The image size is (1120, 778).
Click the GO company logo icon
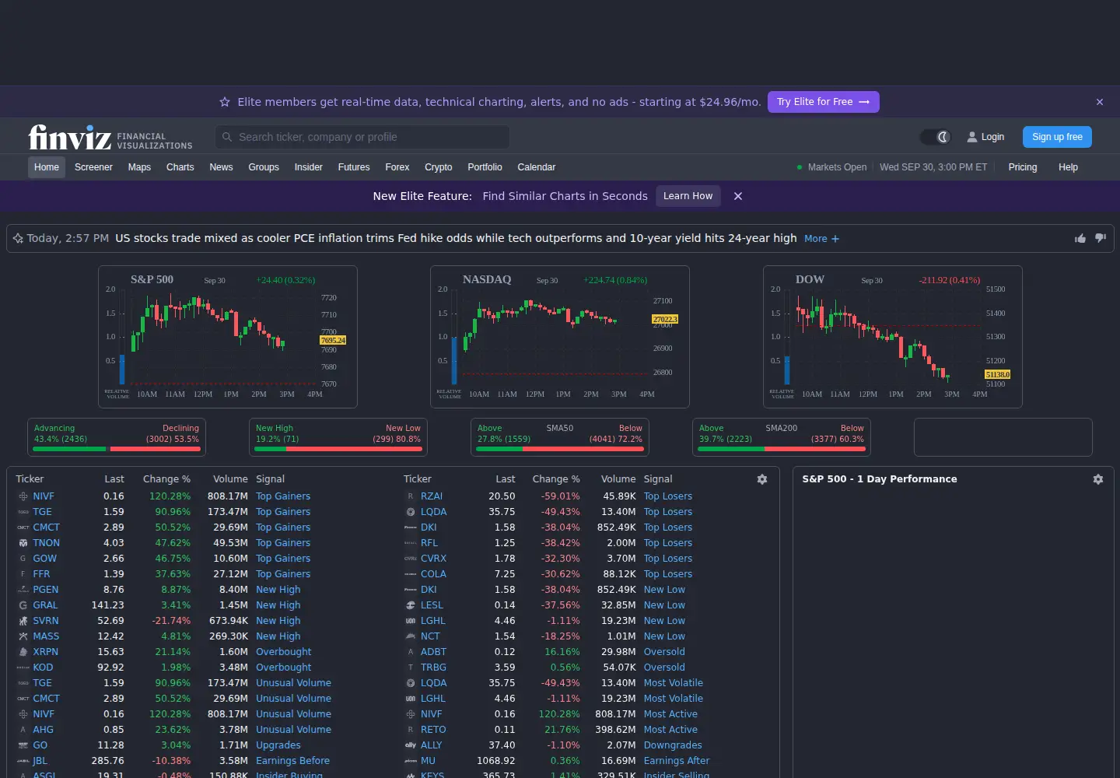[23, 745]
